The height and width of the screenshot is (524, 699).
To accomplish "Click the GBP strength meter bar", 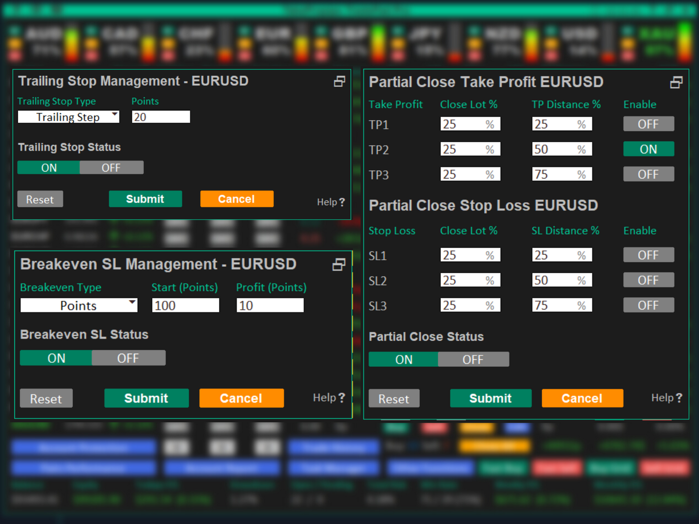I will (378, 43).
